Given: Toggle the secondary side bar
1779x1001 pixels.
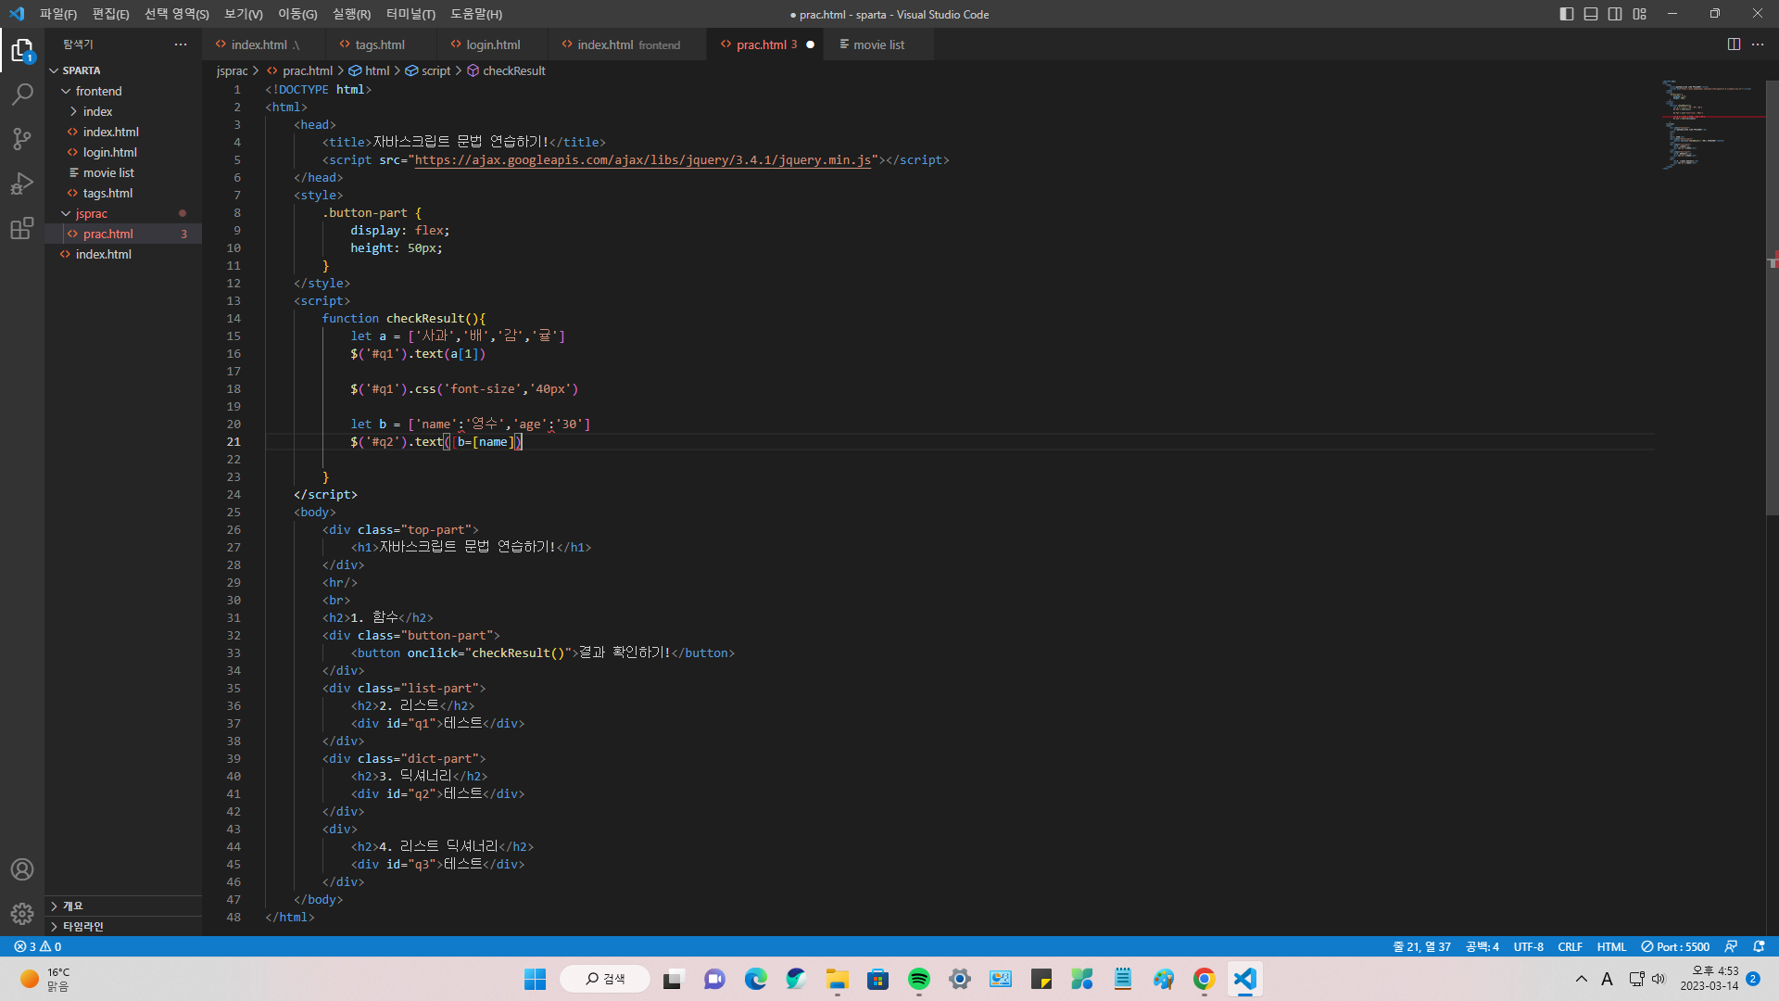Looking at the screenshot, I should 1615,14.
